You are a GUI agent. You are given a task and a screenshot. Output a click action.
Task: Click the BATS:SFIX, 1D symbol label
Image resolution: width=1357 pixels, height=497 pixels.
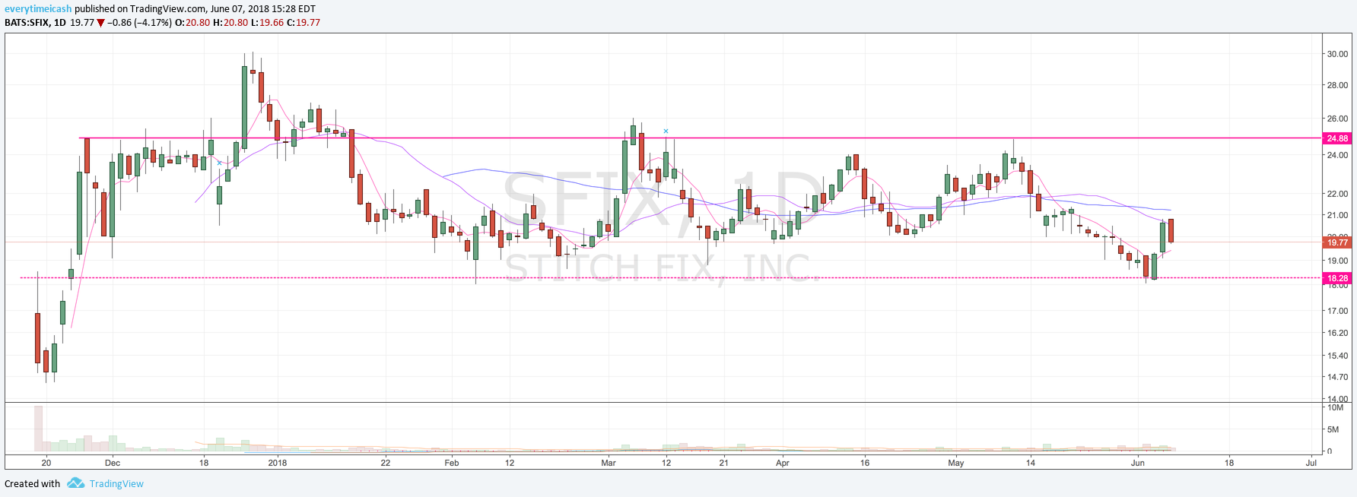click(35, 23)
